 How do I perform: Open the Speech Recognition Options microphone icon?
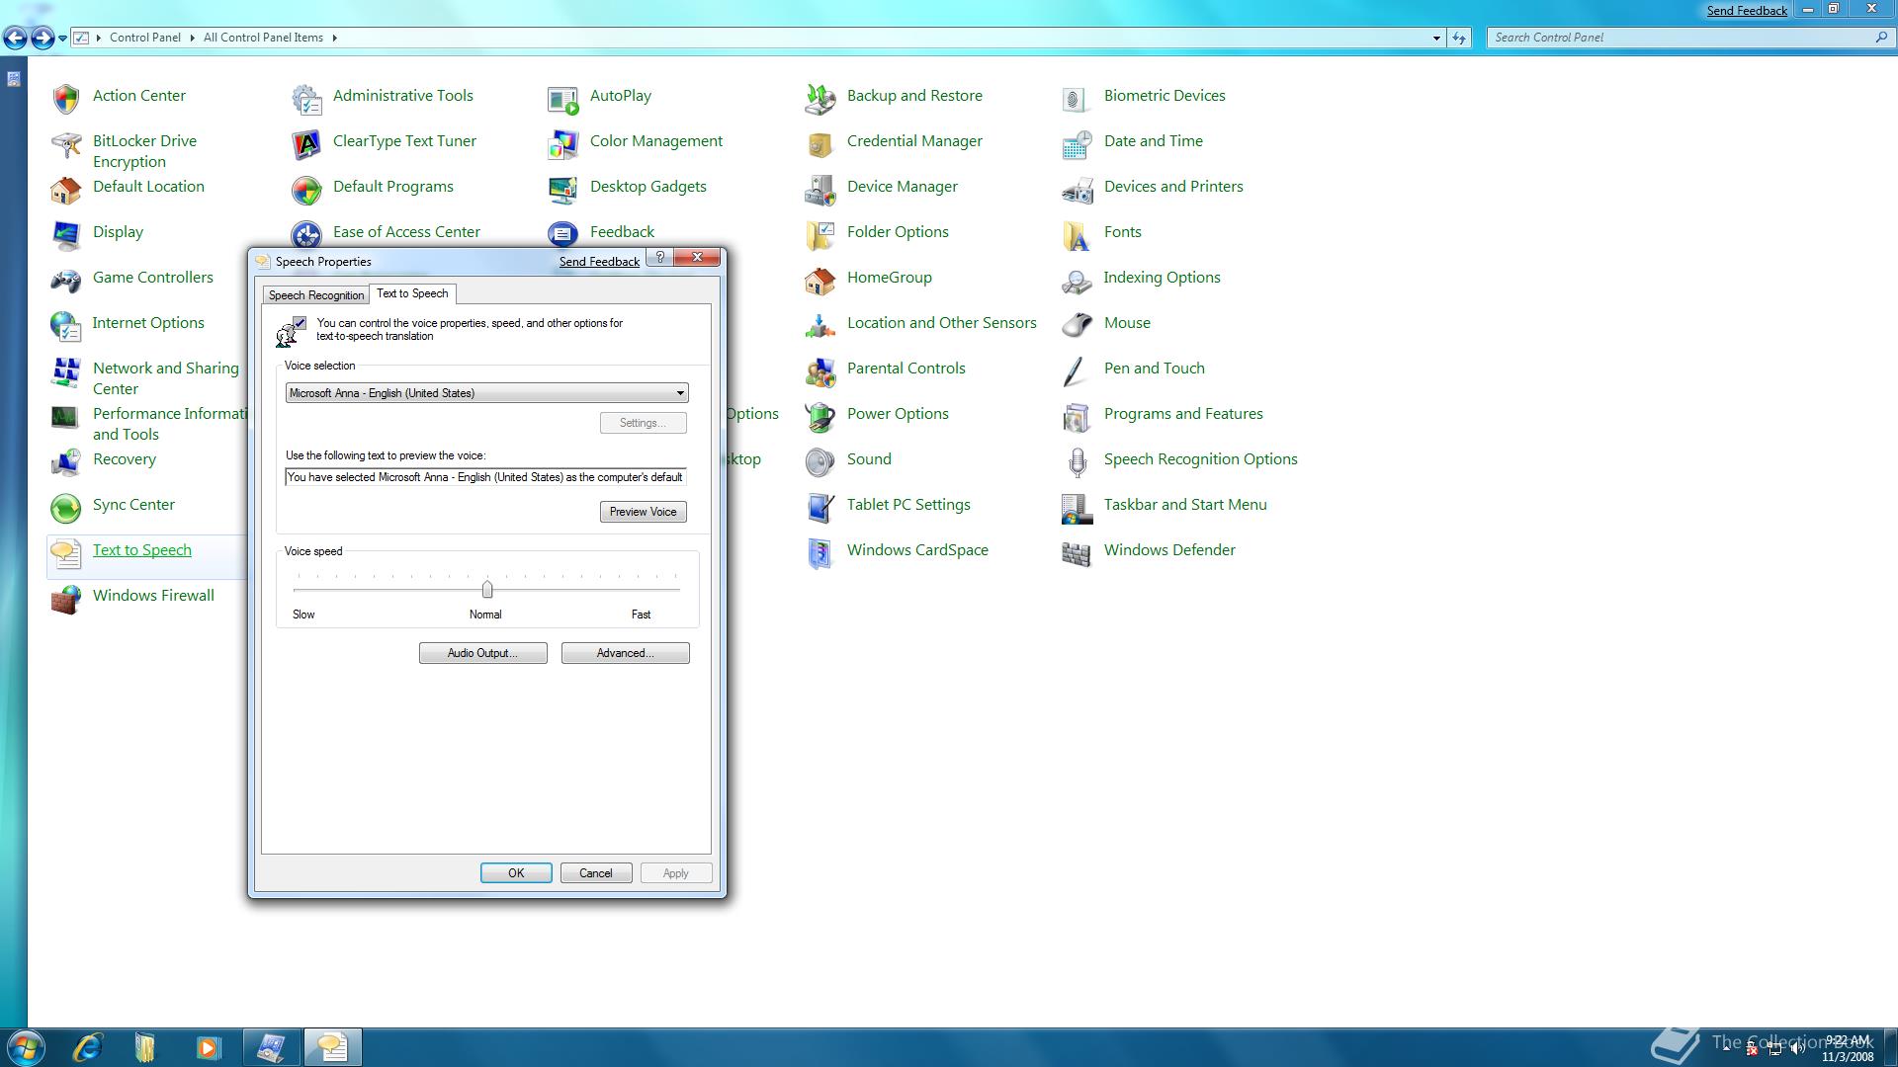pos(1077,462)
